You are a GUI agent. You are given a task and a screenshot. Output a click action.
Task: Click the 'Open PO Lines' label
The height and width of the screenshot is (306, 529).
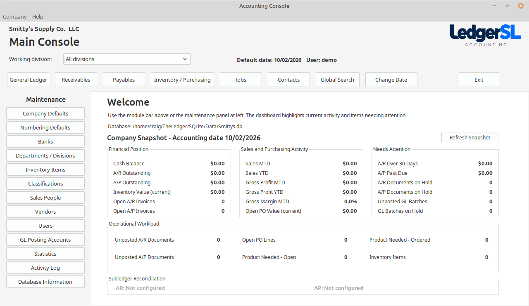pyautogui.click(x=259, y=240)
